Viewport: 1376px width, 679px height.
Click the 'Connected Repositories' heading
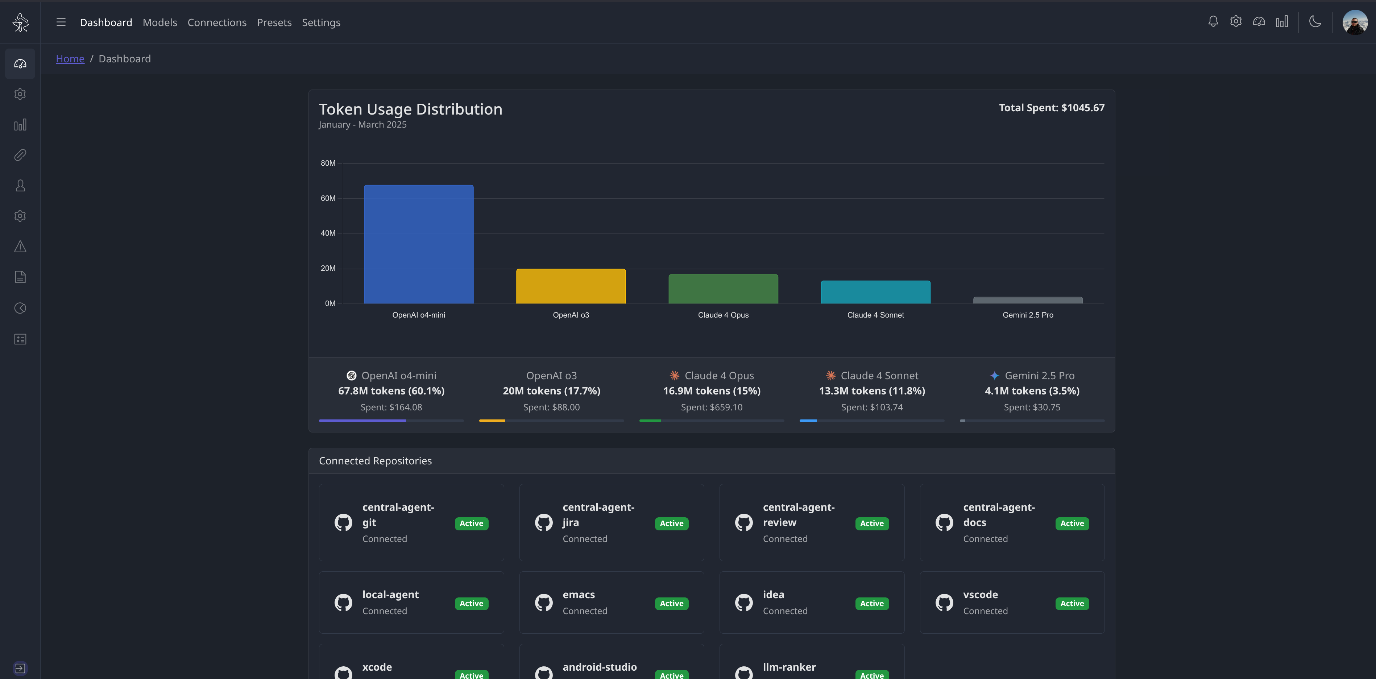376,460
